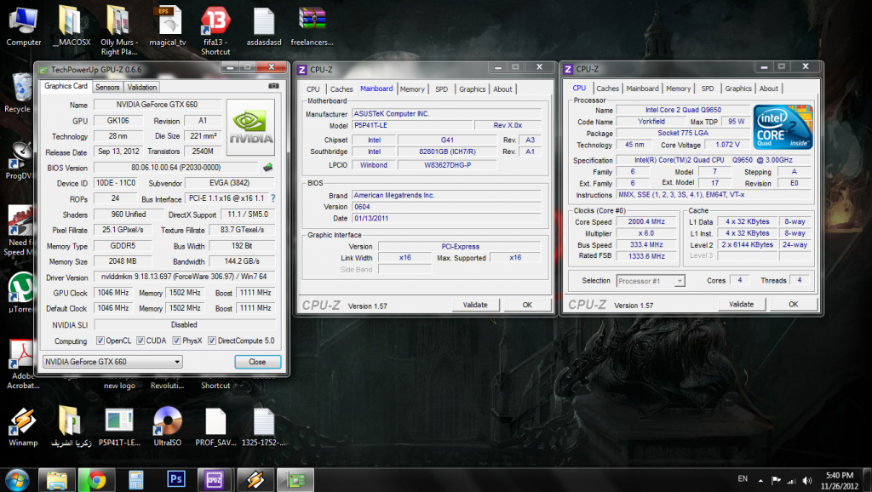This screenshot has width=872, height=492.
Task: Toggle the OpenCL checkbox
Action: pos(100,341)
